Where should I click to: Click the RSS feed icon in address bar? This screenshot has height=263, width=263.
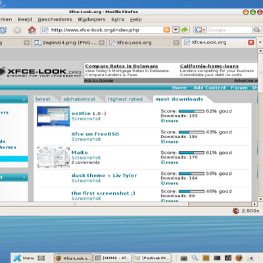click(x=167, y=30)
